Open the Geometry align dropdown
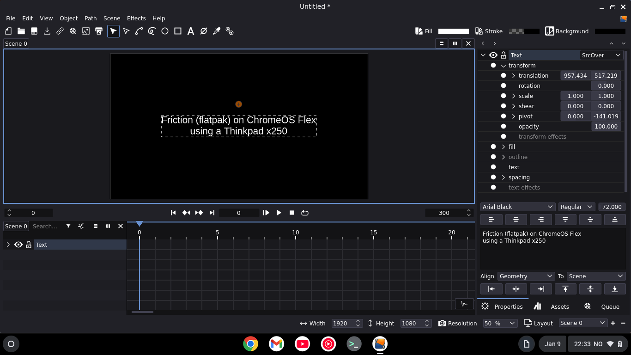The image size is (631, 355). [x=526, y=276]
